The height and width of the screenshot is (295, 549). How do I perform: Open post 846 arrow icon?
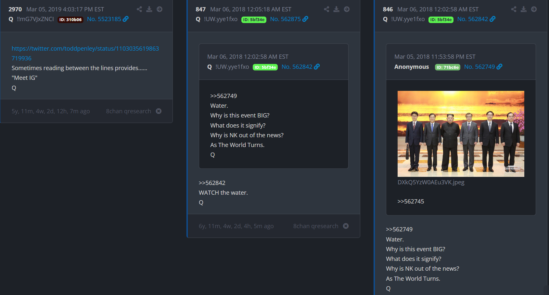tap(534, 9)
